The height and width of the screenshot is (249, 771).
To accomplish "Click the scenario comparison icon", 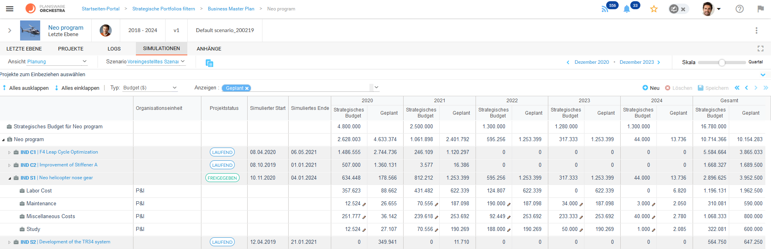I will pyautogui.click(x=209, y=63).
